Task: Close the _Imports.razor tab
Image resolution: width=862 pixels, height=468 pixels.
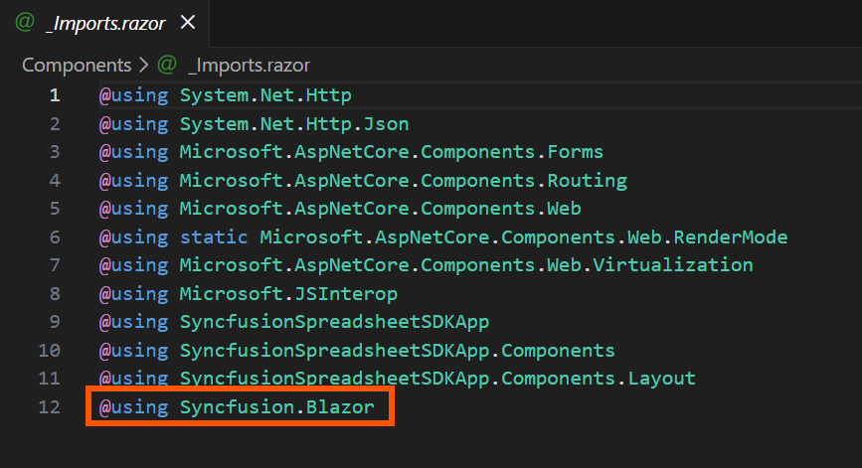Action: click(188, 23)
